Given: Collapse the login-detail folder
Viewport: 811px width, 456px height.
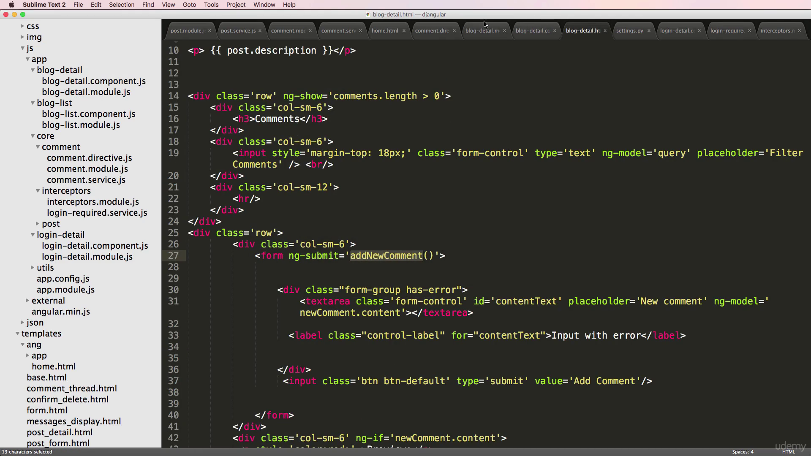Looking at the screenshot, I should (x=33, y=235).
